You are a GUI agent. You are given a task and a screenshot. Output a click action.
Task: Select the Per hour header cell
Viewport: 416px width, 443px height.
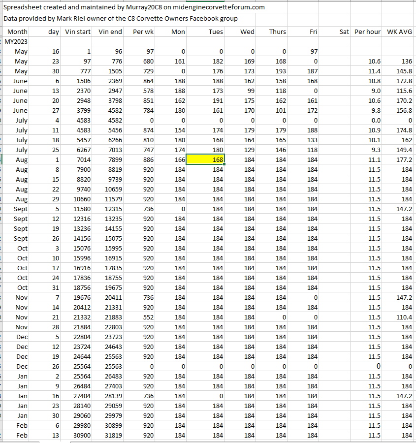tap(367, 32)
